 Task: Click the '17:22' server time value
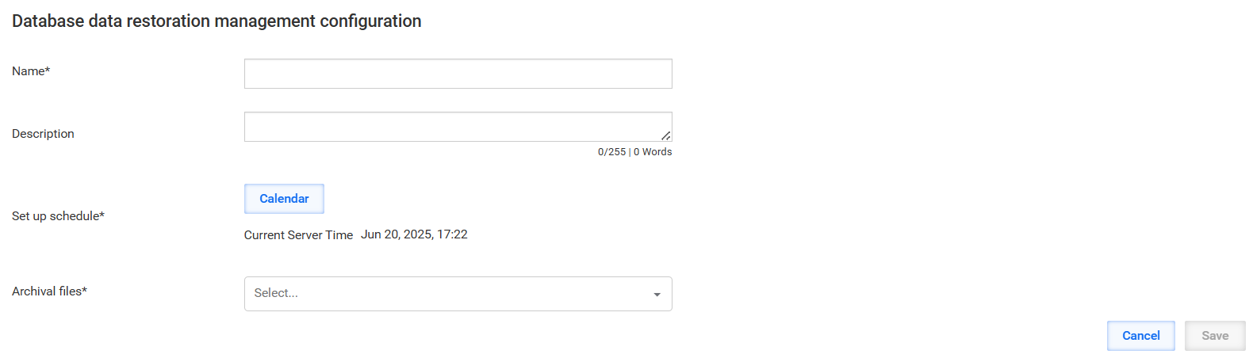[x=452, y=234]
